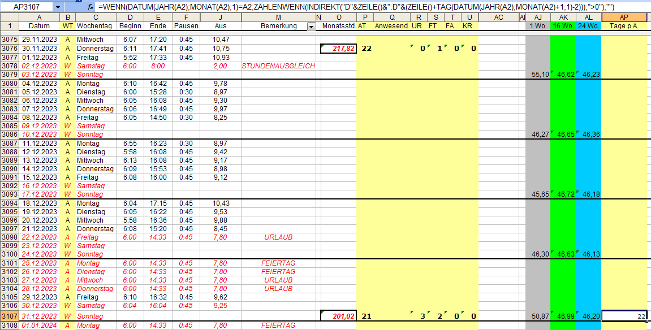Select the 16-week value 46,99
The image size is (651, 330).
[563, 316]
